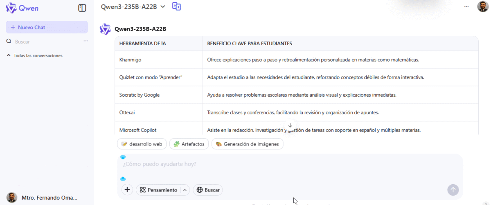Start a Nuevo Chat
The height and width of the screenshot is (205, 491).
(47, 27)
